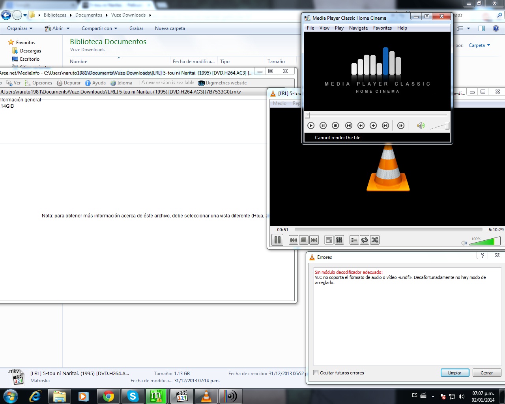505x404 pixels.
Task: Click Decrease Rate in Media Player Classic
Action: tap(361, 125)
